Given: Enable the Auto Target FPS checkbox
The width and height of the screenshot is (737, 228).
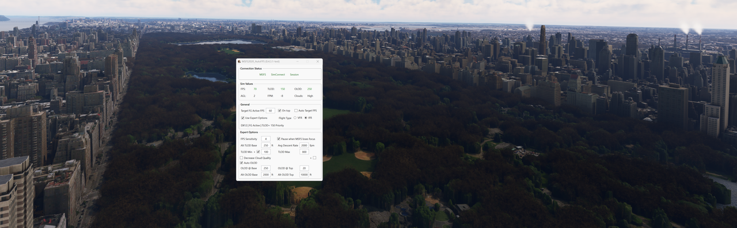Looking at the screenshot, I should point(296,110).
